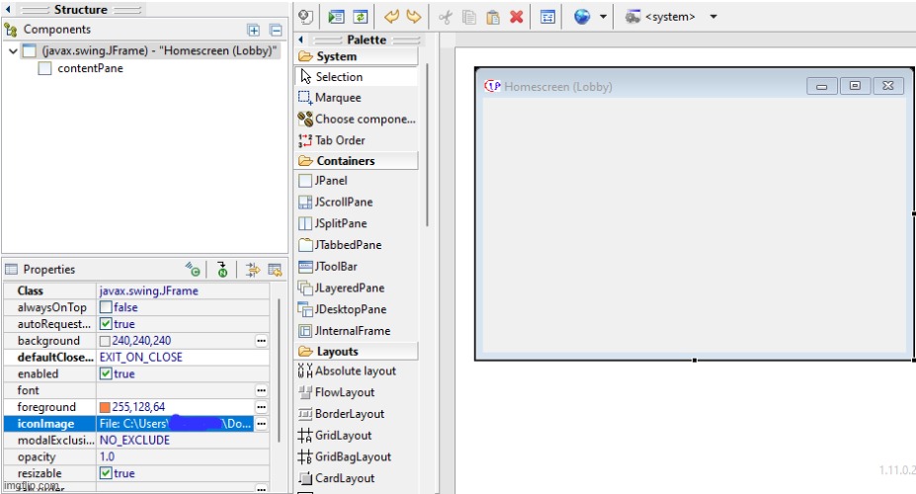Click the Copy icon in the toolbar
Viewport: 916px width, 494px height.
[469, 18]
